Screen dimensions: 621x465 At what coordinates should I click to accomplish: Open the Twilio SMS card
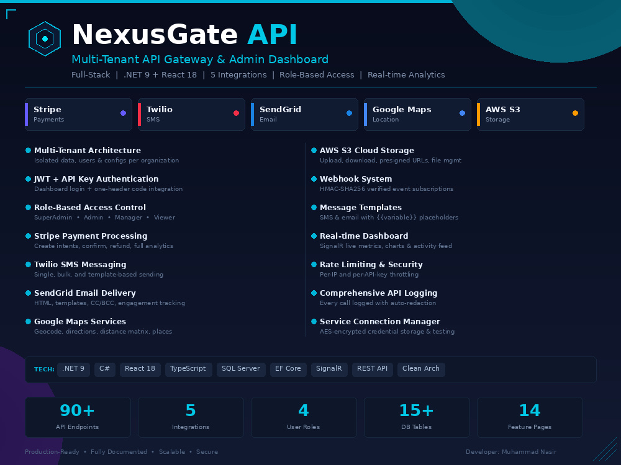coord(191,114)
